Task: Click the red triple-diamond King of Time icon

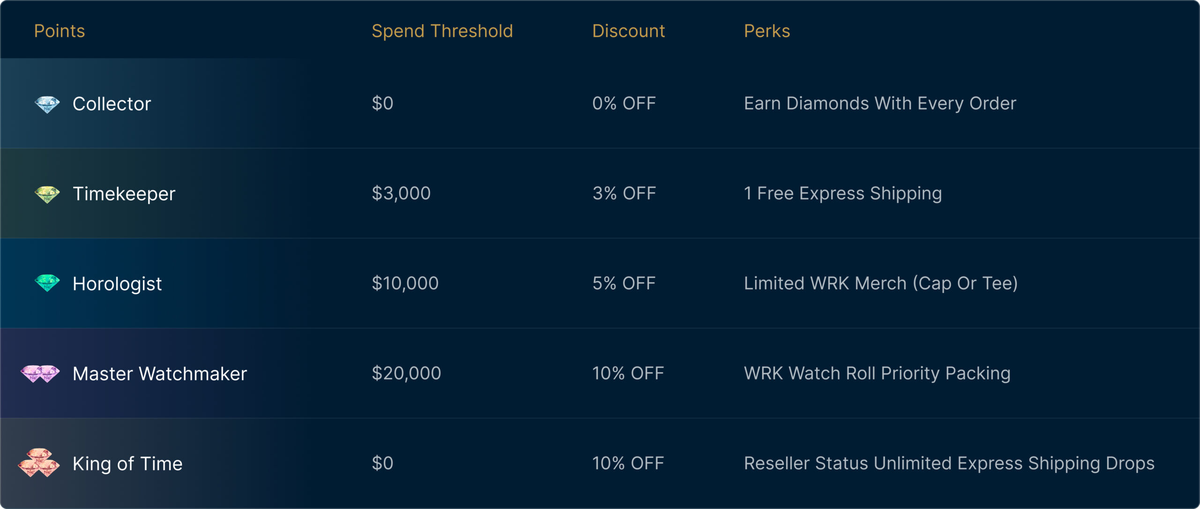Action: pyautogui.click(x=39, y=463)
